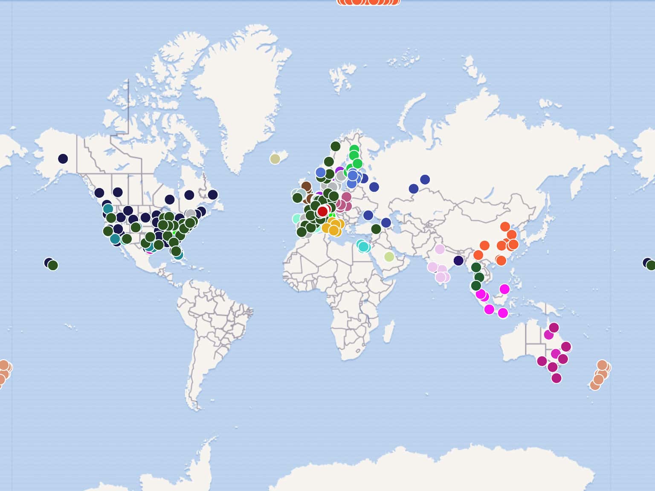The width and height of the screenshot is (655, 491).
Task: Click the southernmost marker in Tasmania, Australia
Action: 556,378
